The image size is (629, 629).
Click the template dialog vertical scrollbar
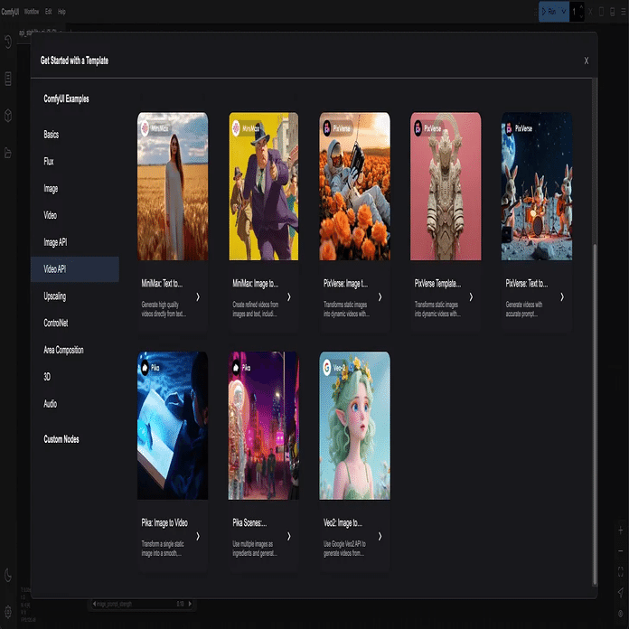tap(595, 414)
